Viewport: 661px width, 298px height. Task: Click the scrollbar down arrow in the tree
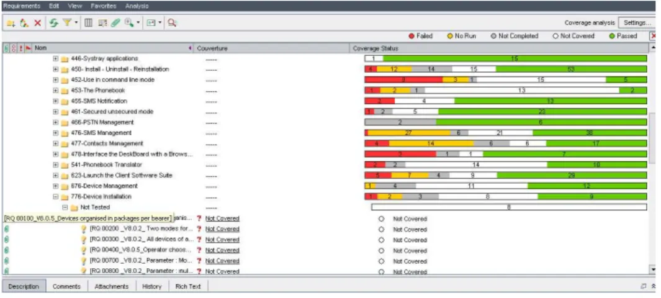click(x=654, y=269)
